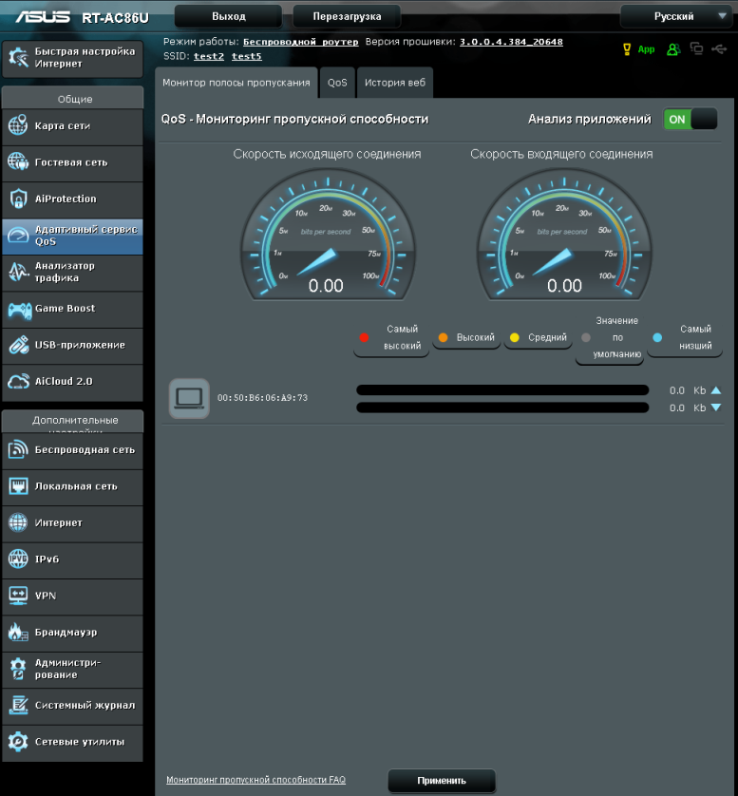Screen dimensions: 738x796
Task: Open Мониторинг пропускной способности FAQ link
Action: click(255, 780)
